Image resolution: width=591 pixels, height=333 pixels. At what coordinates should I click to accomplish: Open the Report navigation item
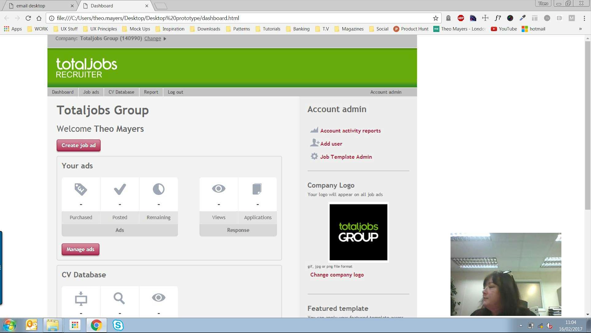[x=151, y=92]
